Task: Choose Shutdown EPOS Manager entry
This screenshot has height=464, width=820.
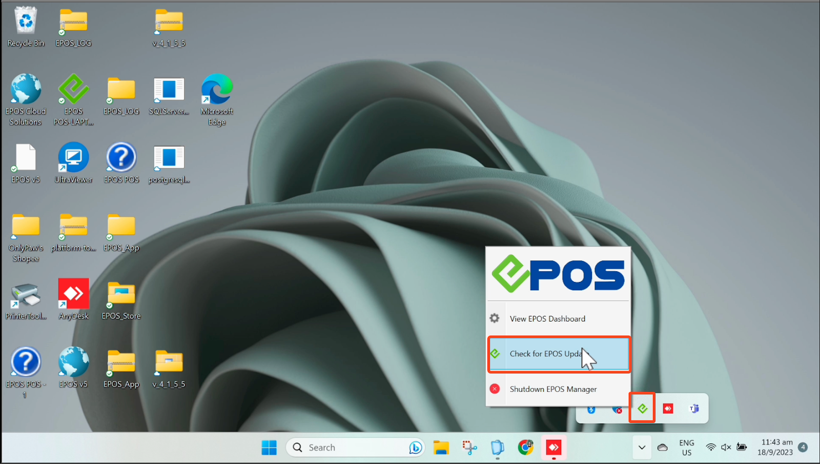Action: 558,389
